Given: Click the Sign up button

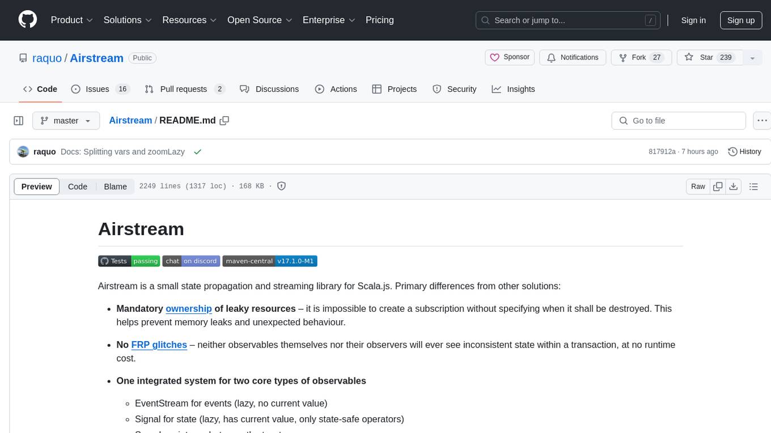Looking at the screenshot, I should tap(741, 20).
